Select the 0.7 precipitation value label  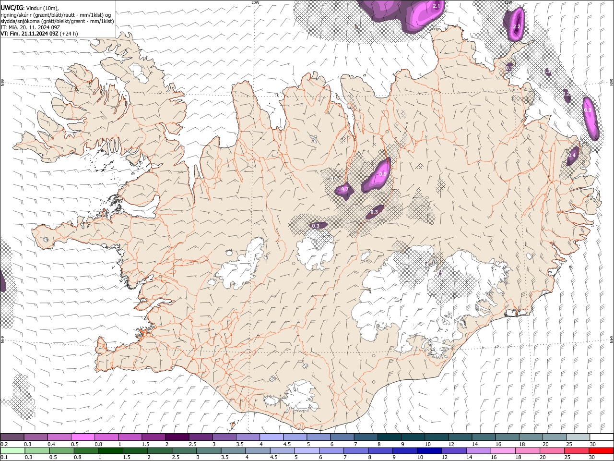tap(344, 190)
